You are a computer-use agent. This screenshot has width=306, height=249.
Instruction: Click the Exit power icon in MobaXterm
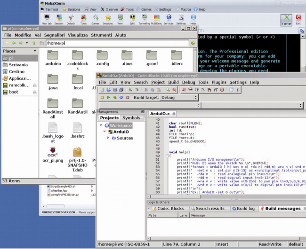click(298, 19)
